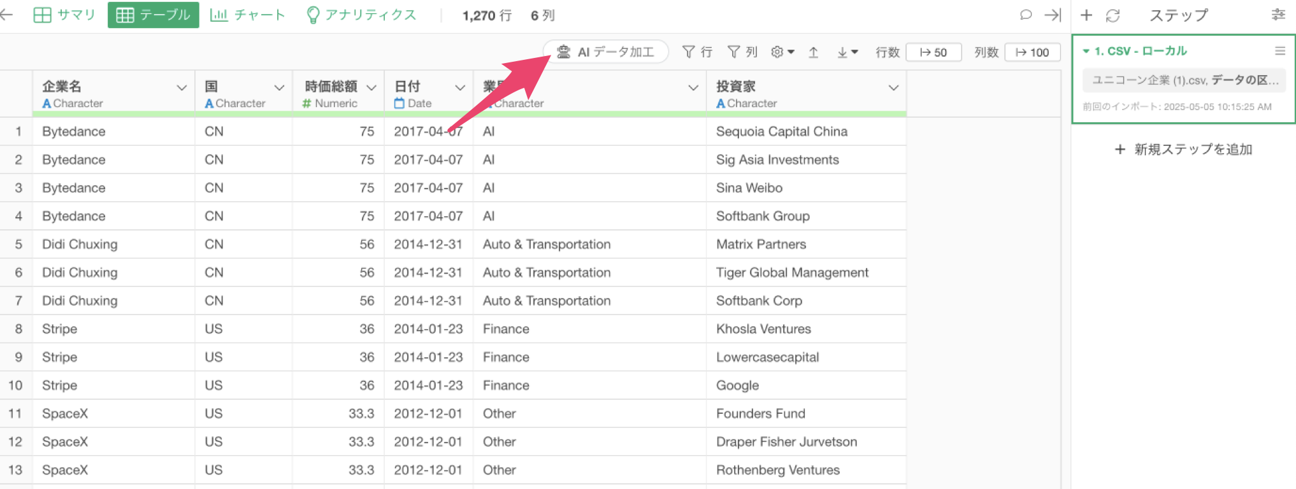Switch to the サマリ tab

pyautogui.click(x=64, y=15)
